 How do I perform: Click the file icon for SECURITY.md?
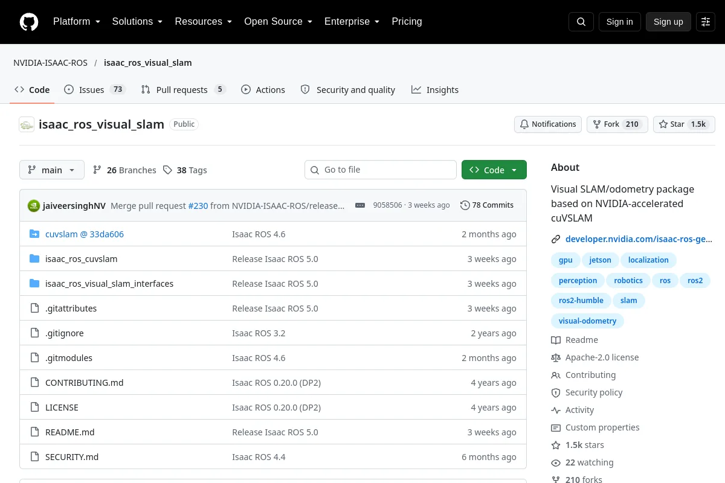[x=34, y=457]
